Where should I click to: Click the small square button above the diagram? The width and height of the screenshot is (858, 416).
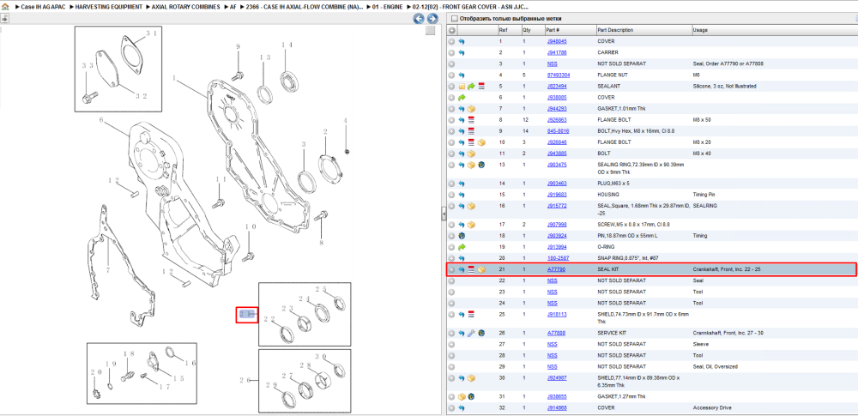[x=431, y=31]
